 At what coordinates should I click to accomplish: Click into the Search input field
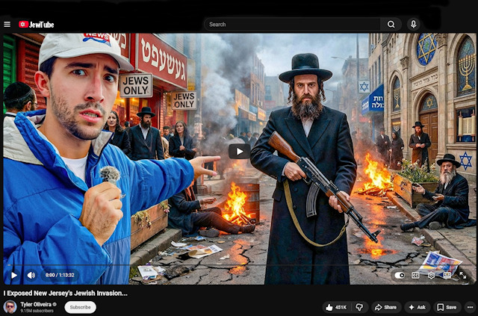click(x=291, y=24)
